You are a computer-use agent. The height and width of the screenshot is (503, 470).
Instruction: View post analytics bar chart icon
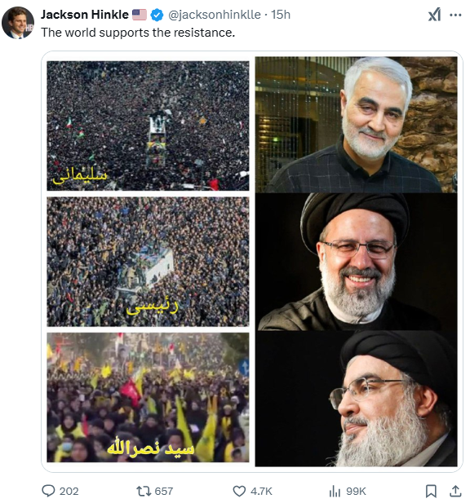(335, 491)
